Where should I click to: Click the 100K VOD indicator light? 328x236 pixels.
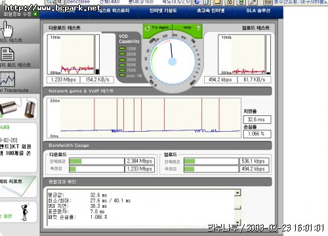click(x=122, y=49)
